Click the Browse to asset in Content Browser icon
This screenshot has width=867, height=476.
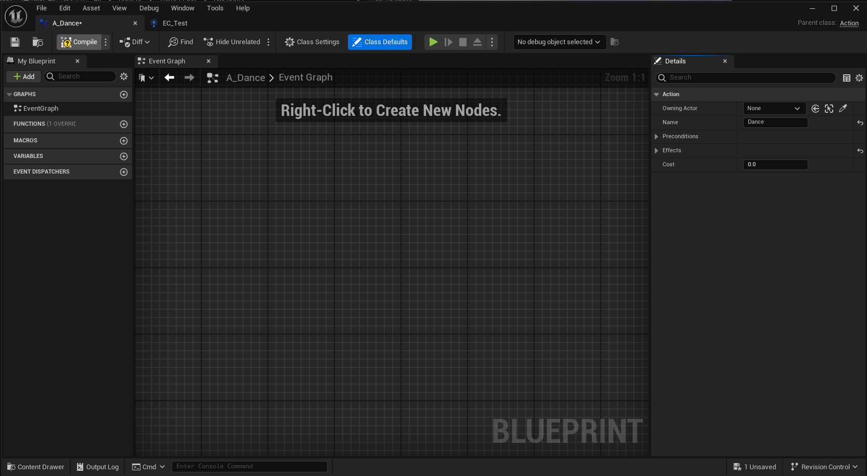pos(37,42)
